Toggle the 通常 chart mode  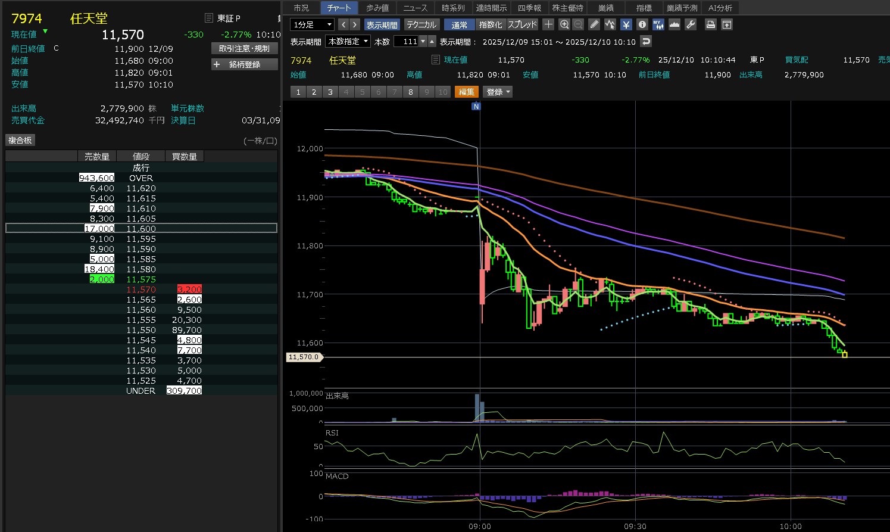pos(459,24)
